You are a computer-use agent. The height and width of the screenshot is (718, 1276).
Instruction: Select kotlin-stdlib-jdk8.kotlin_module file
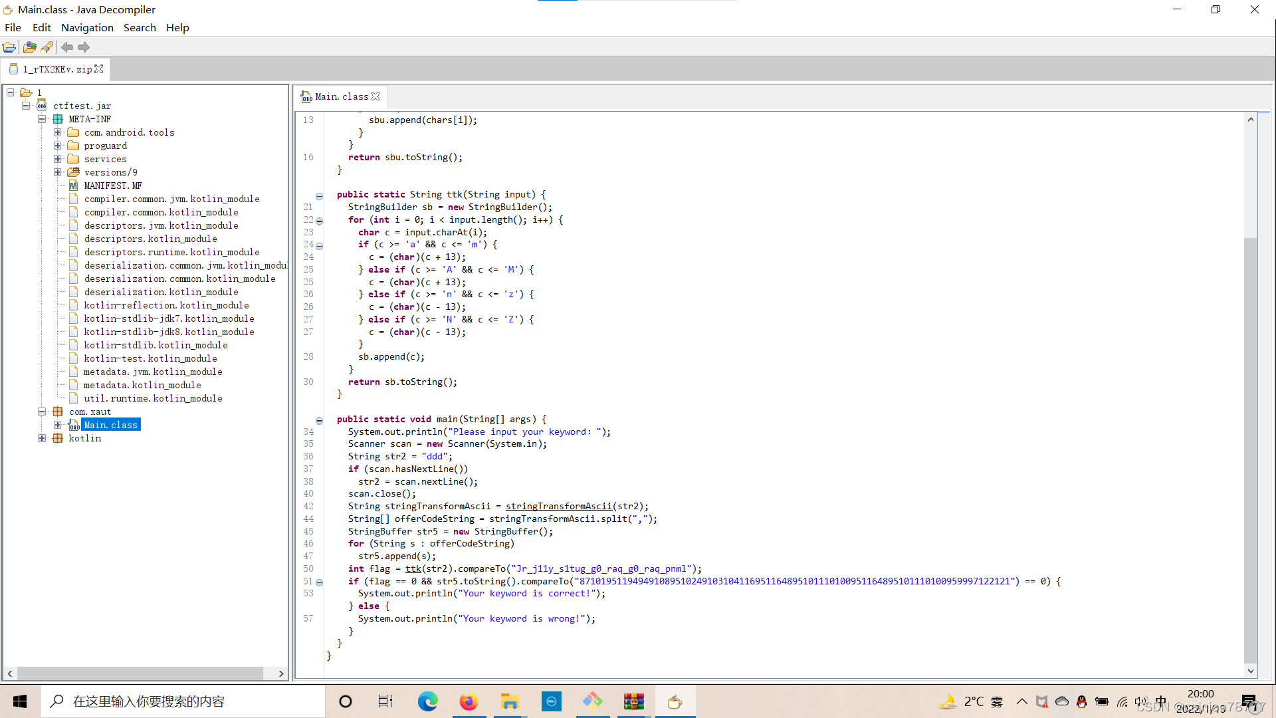(x=169, y=332)
